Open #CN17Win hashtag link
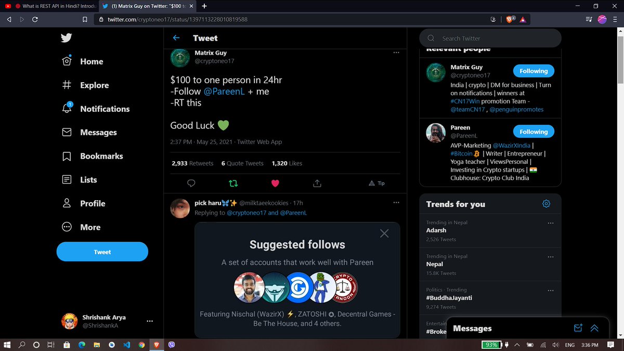Image resolution: width=624 pixels, height=351 pixels. coord(465,101)
